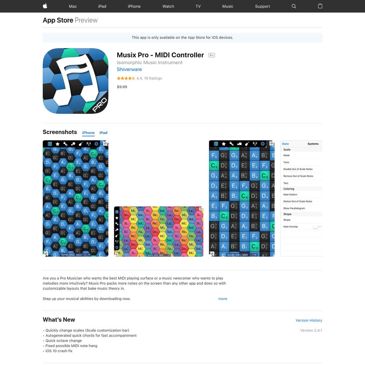
Task: Click wrench icon in third screenshot toolbar
Action: pos(231,144)
